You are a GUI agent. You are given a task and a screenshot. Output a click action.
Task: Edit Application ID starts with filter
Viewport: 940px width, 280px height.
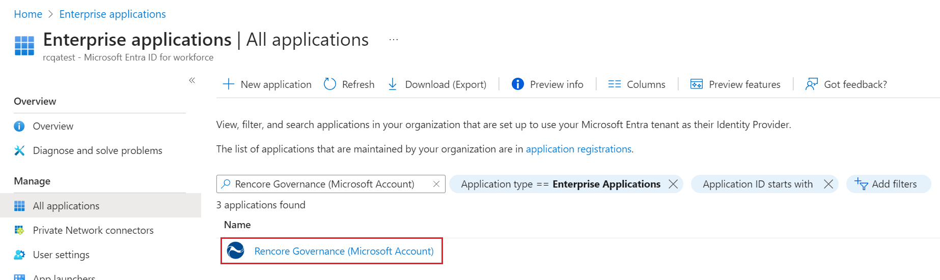pos(758,184)
